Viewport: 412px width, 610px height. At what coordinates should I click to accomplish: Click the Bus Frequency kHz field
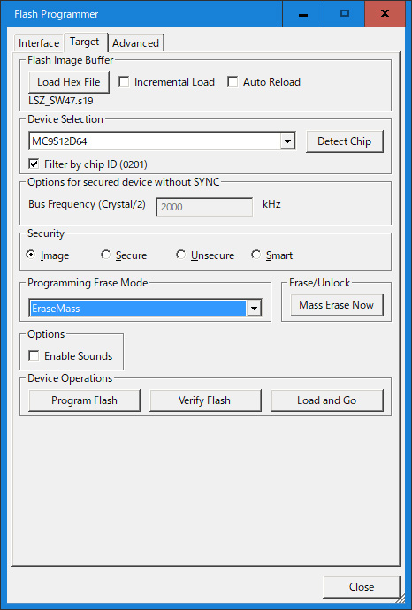[204, 207]
